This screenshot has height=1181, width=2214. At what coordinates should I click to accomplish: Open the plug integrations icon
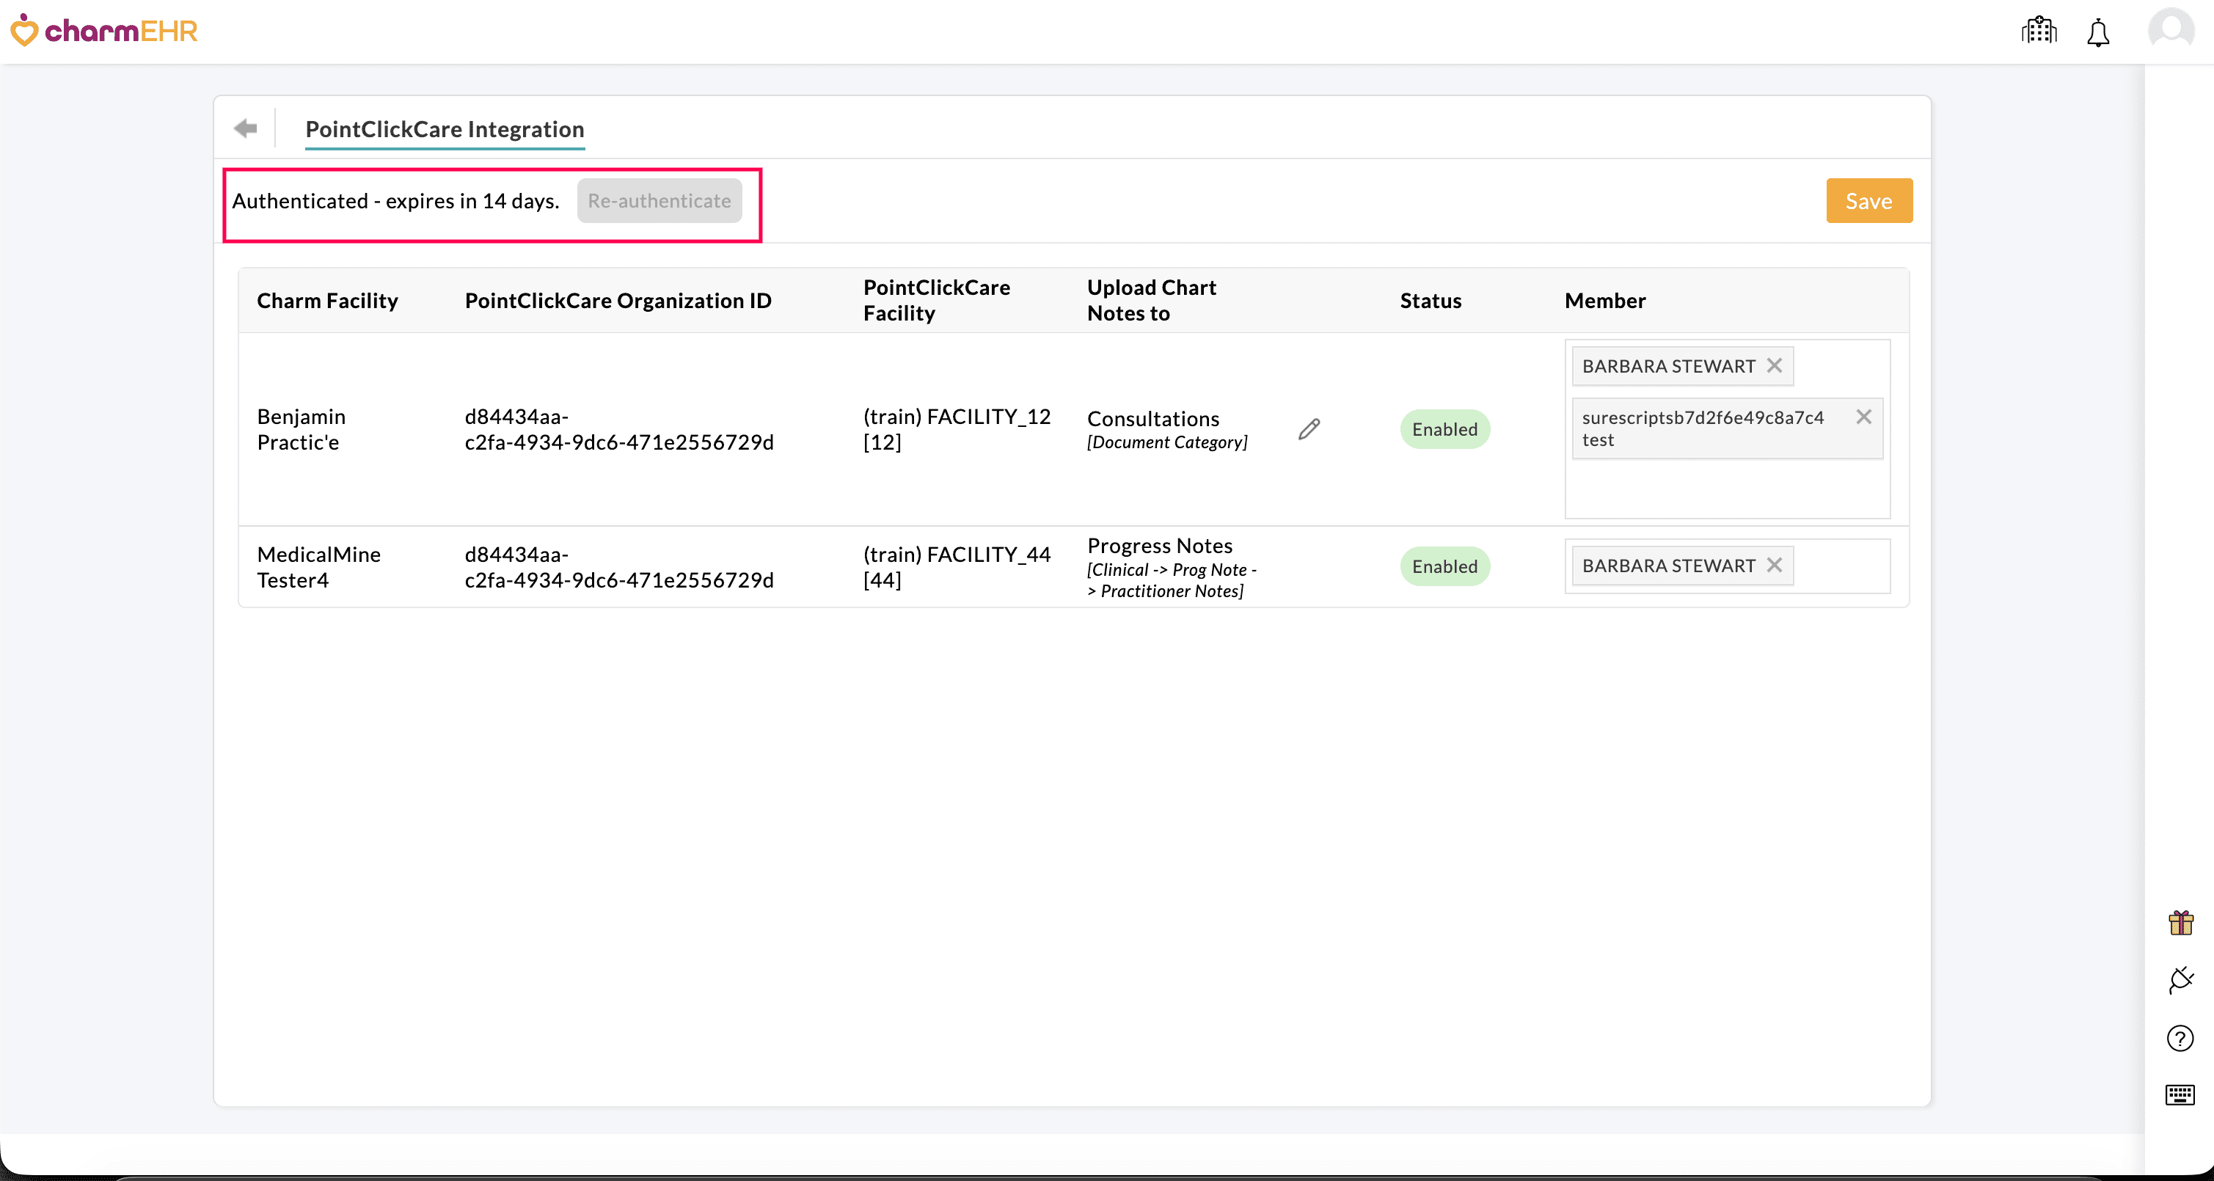[x=2180, y=980]
